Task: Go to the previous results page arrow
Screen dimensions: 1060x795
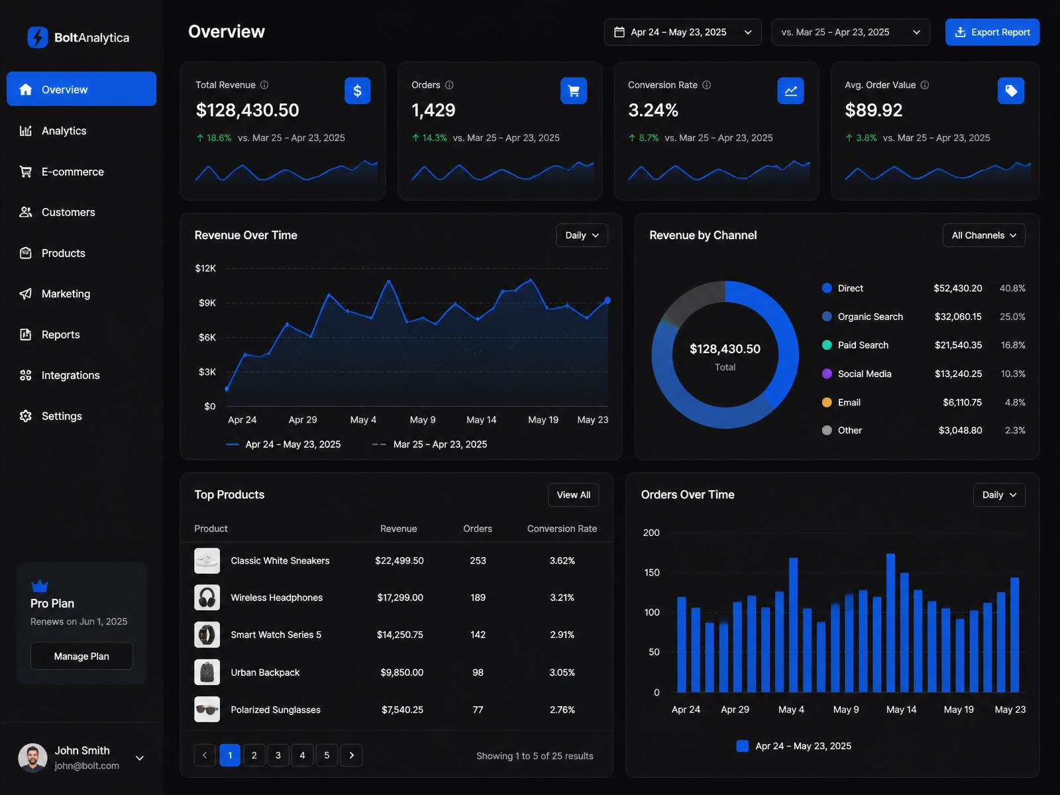Action: click(x=205, y=755)
